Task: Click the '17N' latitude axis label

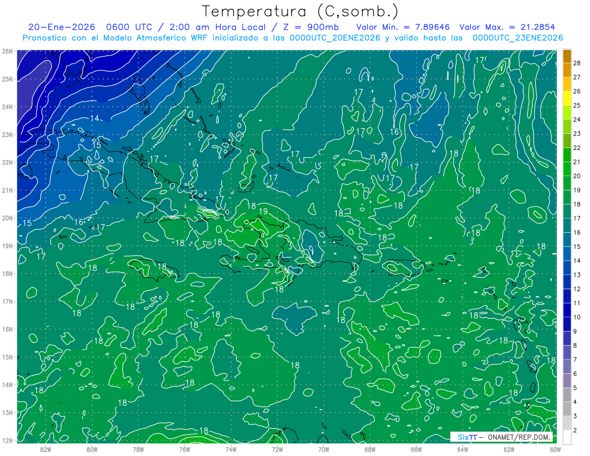Action: click(x=7, y=301)
